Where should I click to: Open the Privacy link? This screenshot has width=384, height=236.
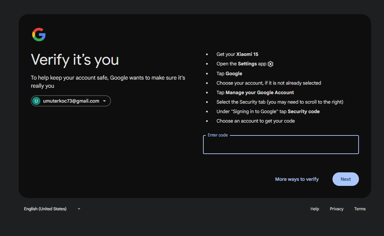337,209
